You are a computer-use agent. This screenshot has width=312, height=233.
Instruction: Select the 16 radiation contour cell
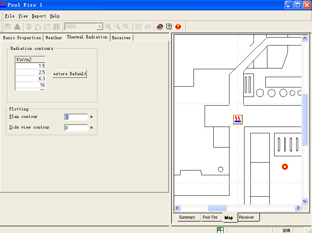[x=30, y=85]
